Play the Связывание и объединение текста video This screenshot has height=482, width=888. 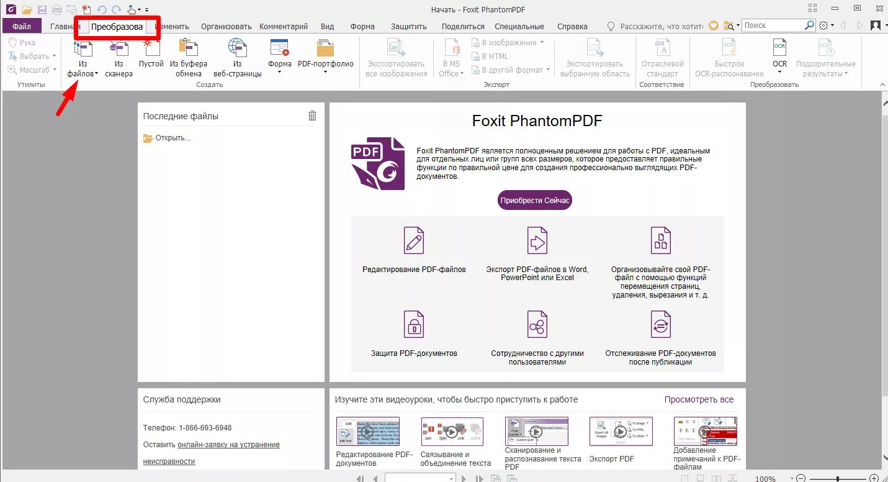(452, 431)
